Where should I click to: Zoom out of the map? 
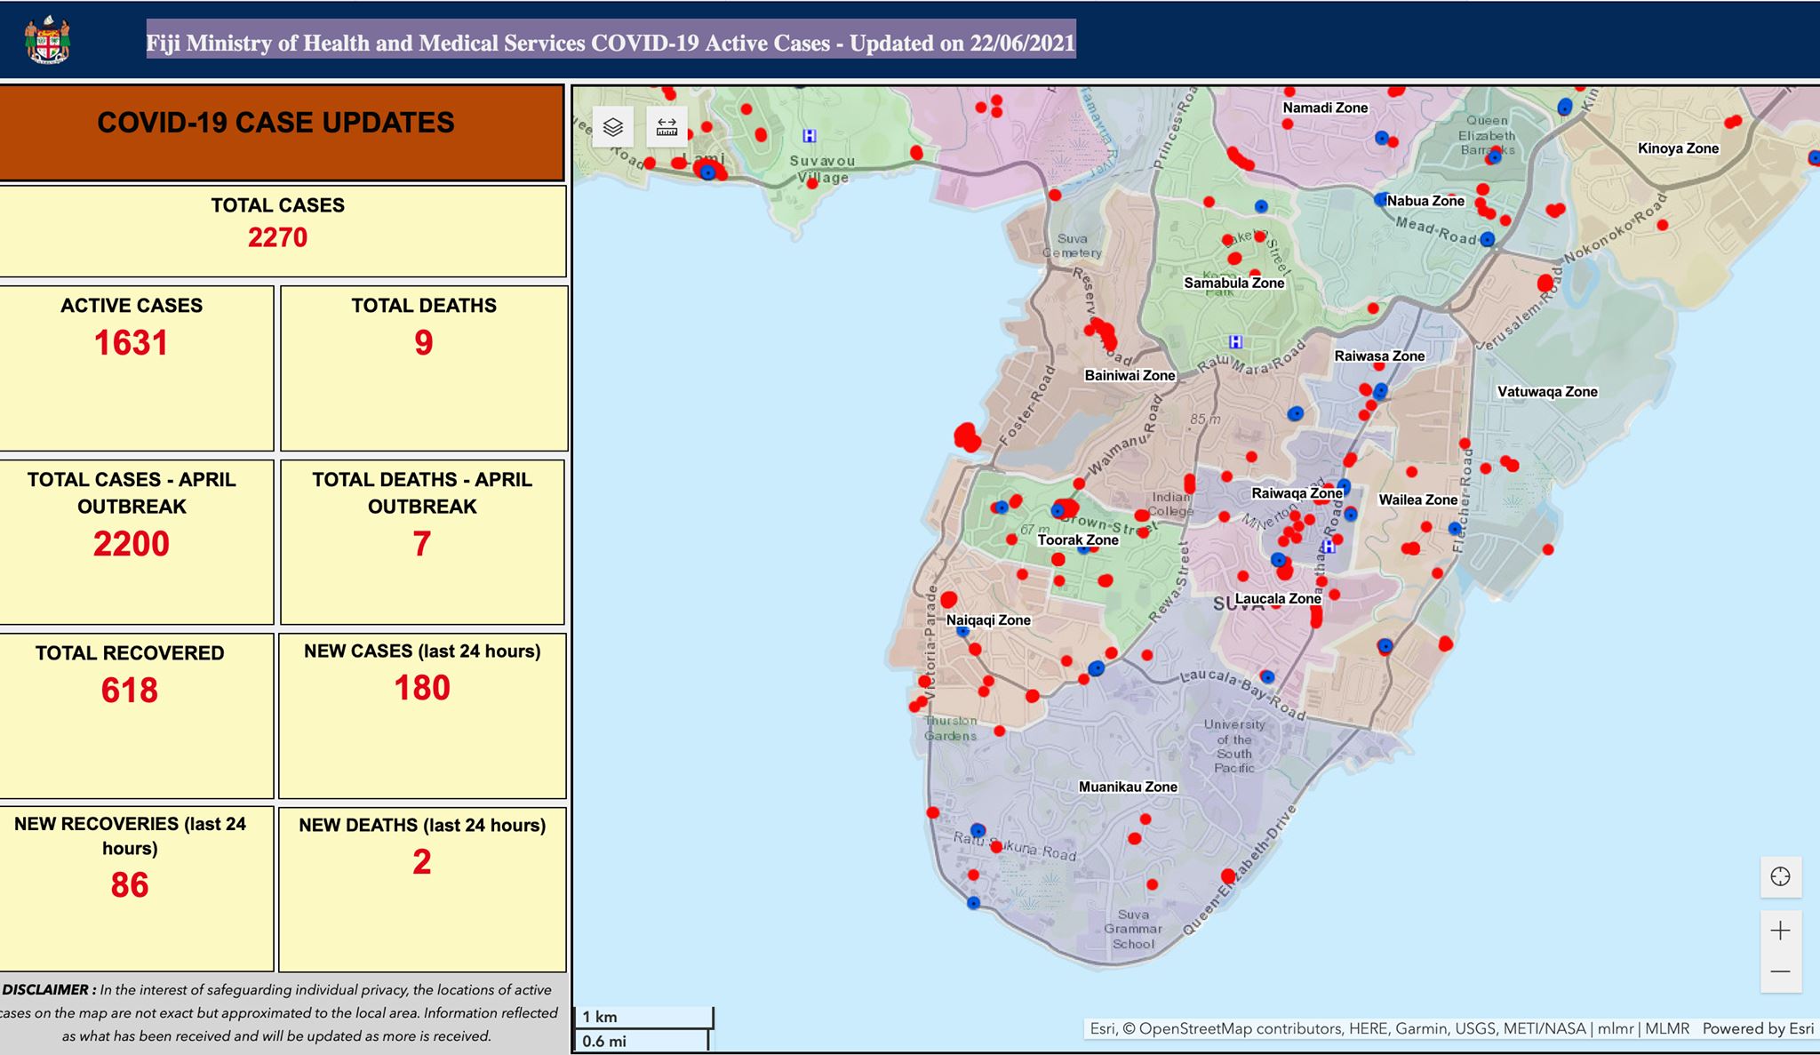[1780, 971]
